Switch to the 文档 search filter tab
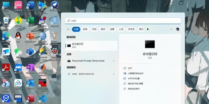 click(x=94, y=29)
